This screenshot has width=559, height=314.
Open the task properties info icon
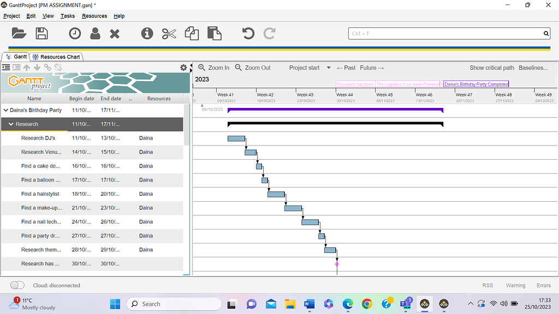146,33
